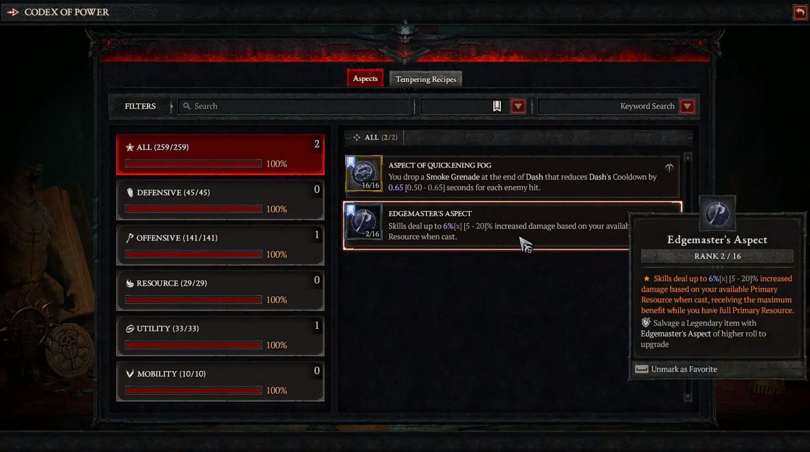Viewport: 810px width, 452px height.
Task: Click the favorites bookmark filter icon
Action: pyautogui.click(x=497, y=106)
